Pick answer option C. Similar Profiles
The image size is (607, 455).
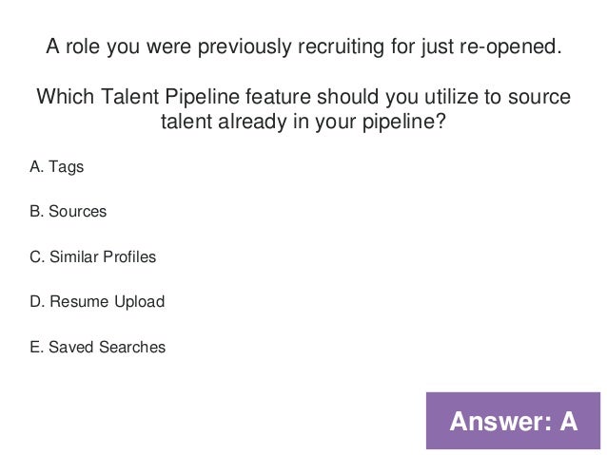click(x=93, y=257)
